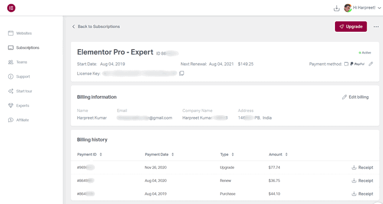Click the Active status label

(x=365, y=53)
